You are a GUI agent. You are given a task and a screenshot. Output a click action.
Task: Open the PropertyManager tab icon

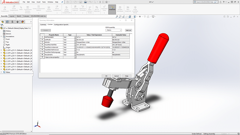click(7, 22)
